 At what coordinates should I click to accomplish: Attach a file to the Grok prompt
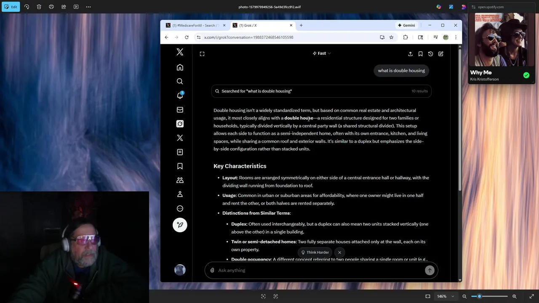[x=212, y=270]
